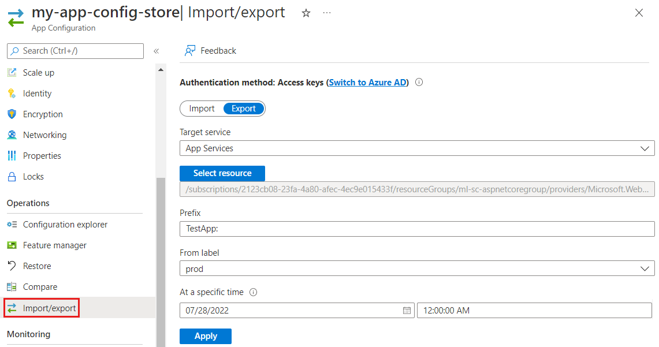Open the Configuration explorer from sidebar
659x347 pixels.
pyautogui.click(x=64, y=224)
